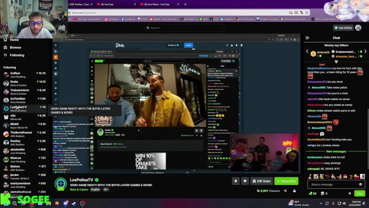Open Ac7ionMan channel in Following list
369x208 pixels.
[25, 100]
